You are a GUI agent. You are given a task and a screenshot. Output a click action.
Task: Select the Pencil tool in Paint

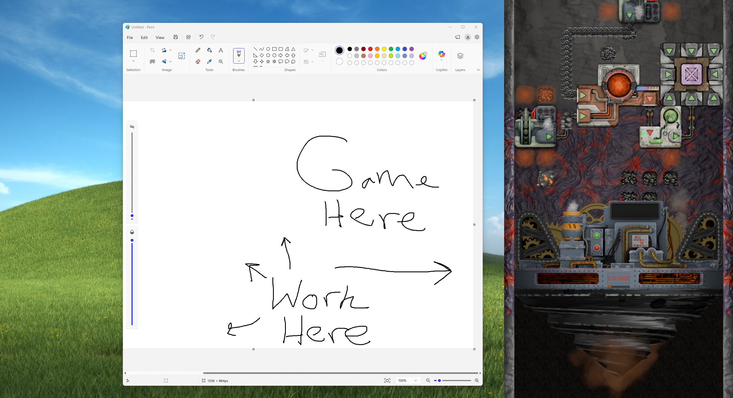(198, 50)
